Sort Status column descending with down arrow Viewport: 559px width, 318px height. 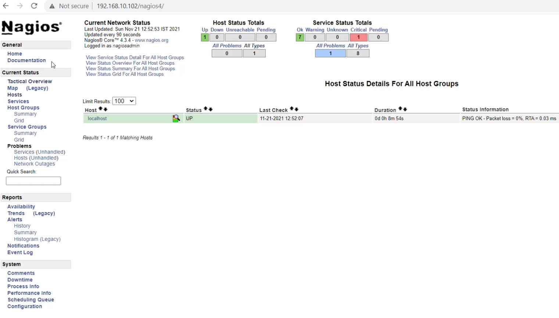(x=211, y=109)
